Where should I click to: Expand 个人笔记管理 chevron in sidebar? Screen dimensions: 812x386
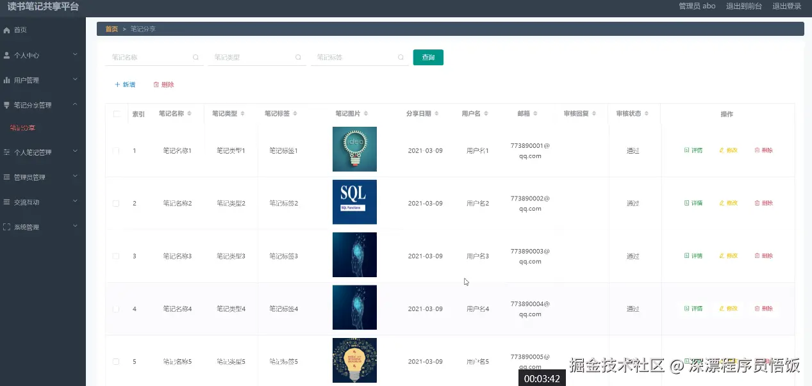(75, 152)
